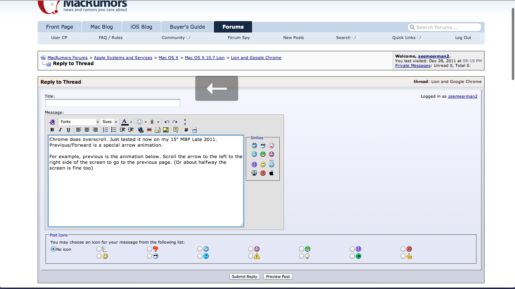515x289 pixels.
Task: Wrap selection in code tags (# icon)
Action: (186, 130)
